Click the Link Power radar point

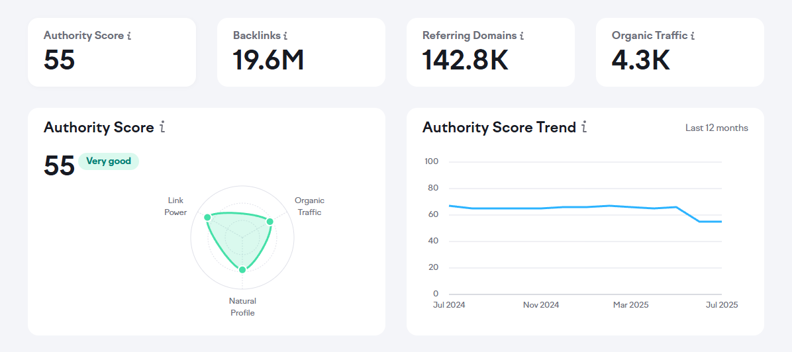click(x=207, y=217)
